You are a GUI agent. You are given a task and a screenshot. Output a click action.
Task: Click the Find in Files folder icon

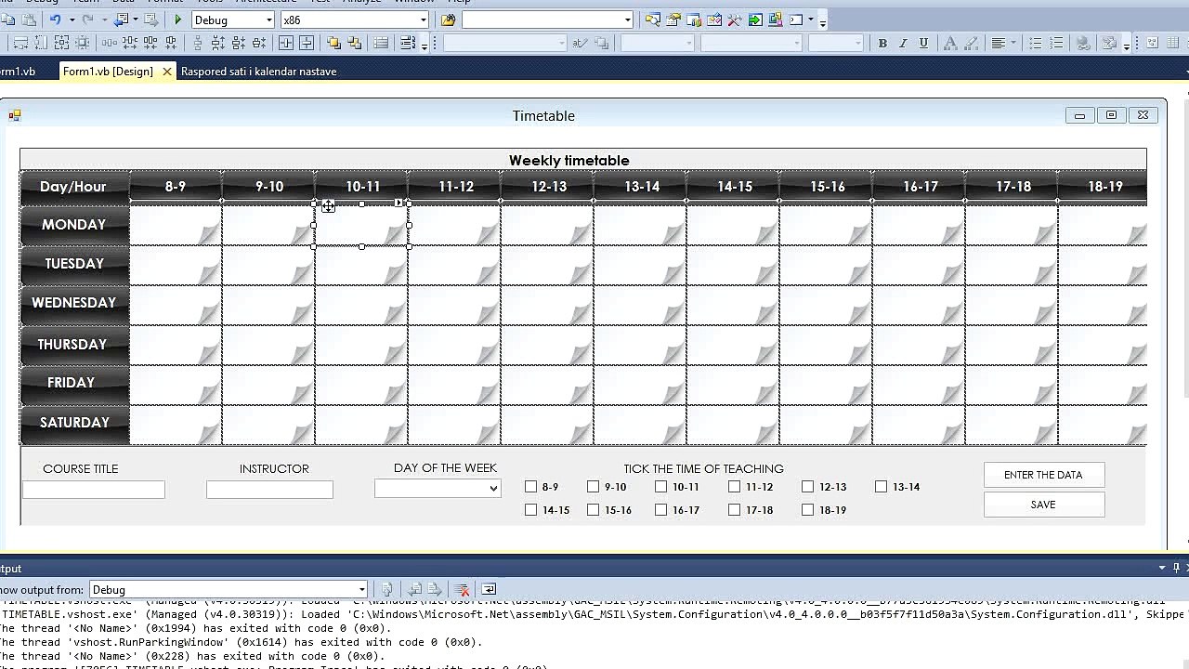[x=449, y=20]
